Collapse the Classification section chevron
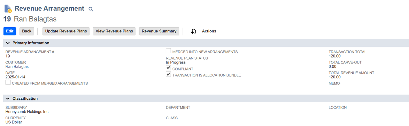Screen dimensions: 409x126 point(8,99)
